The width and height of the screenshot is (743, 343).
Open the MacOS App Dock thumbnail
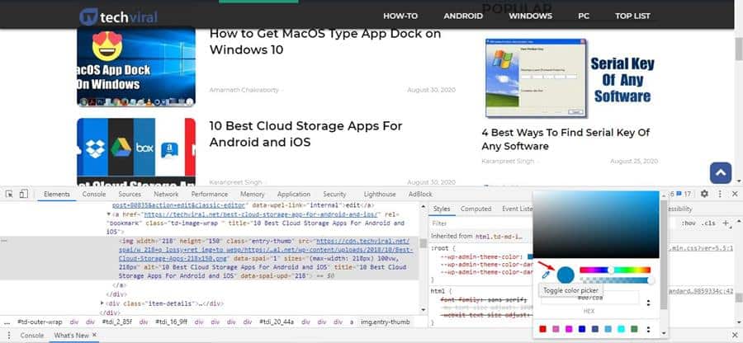click(136, 66)
